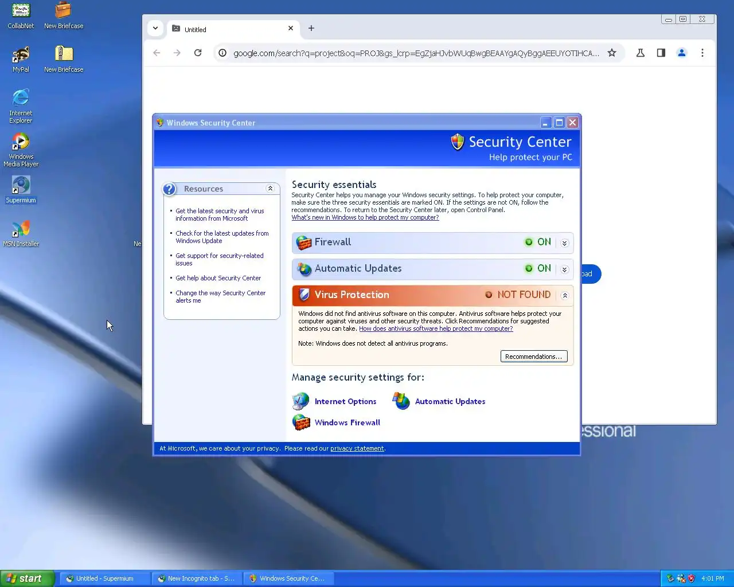Reload the browser page
734x587 pixels.
pos(198,53)
